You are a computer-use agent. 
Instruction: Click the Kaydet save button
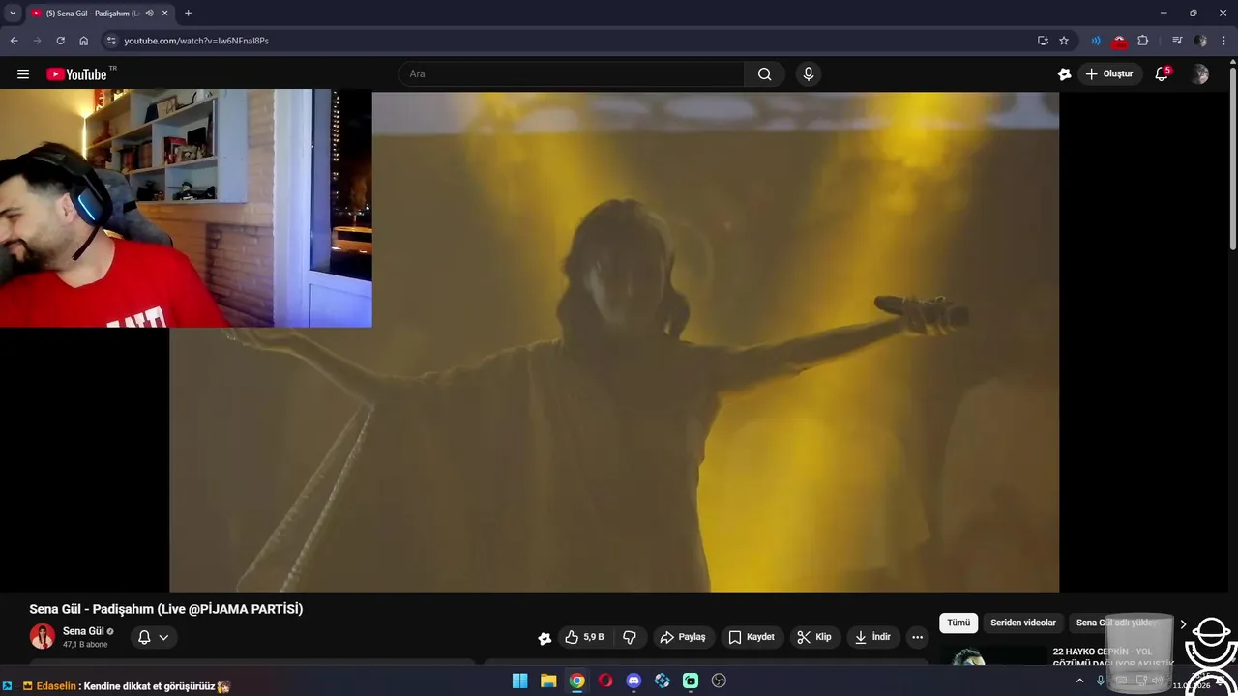[752, 637]
